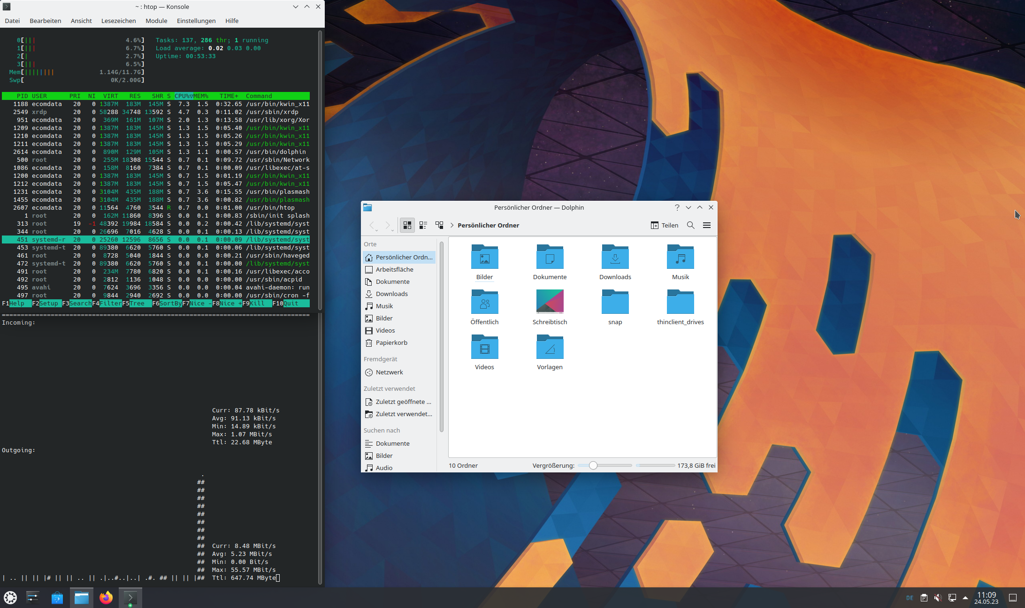Expand the breadcrumb chevron before Persönlicher Ordner
1025x608 pixels.
tap(452, 225)
